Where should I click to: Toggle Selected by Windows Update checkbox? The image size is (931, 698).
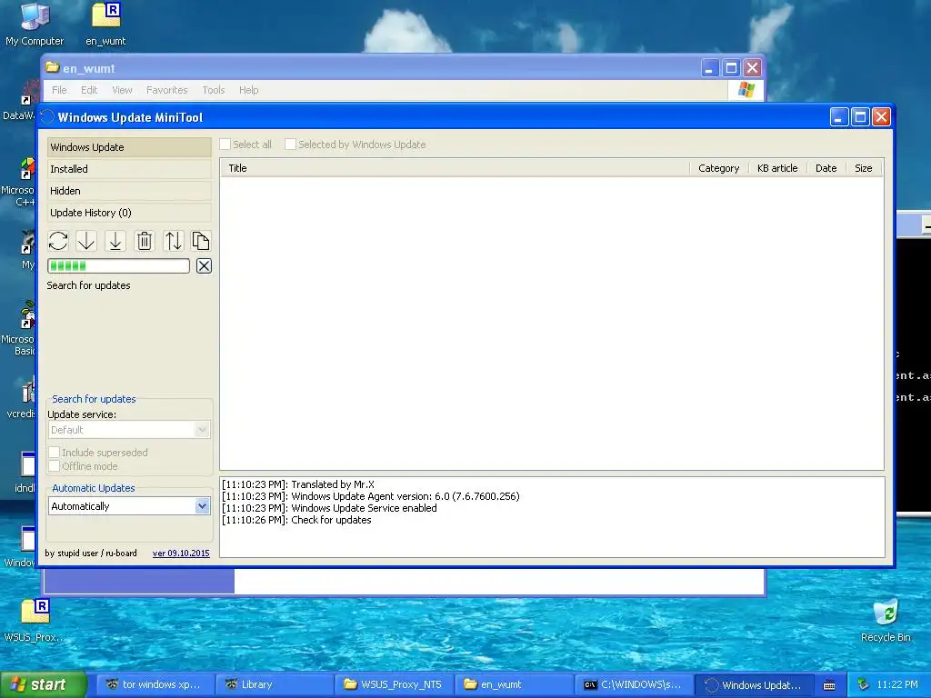[290, 145]
